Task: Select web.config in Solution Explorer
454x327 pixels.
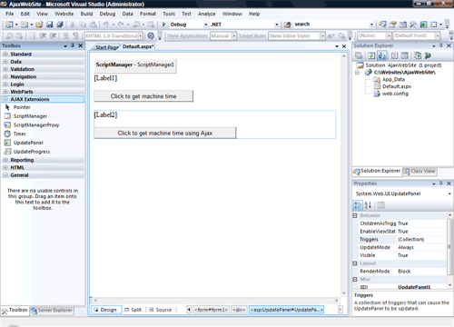Action: [x=395, y=94]
